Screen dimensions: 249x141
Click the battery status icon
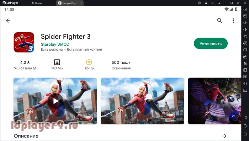236,9
